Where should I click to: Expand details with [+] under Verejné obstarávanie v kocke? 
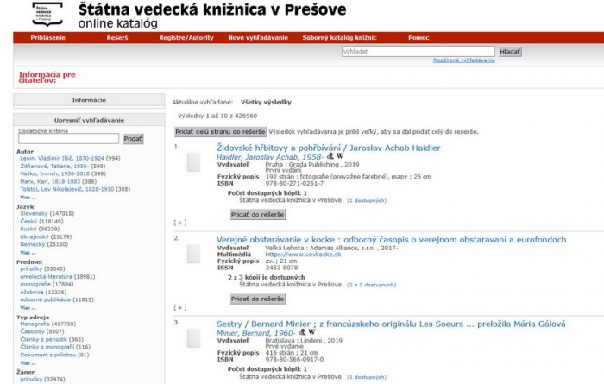pos(179,307)
